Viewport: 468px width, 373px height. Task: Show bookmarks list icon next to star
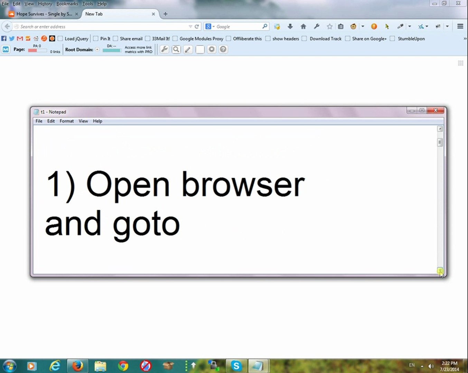[340, 26]
